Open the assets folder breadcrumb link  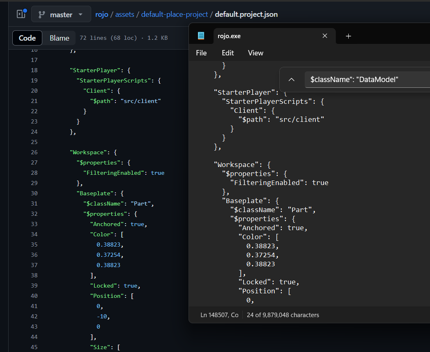124,14
